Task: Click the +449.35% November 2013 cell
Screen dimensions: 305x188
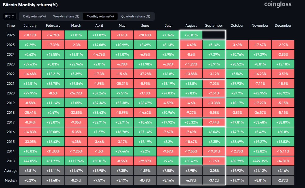Action: tap(260, 161)
